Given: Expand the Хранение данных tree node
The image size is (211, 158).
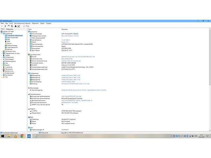Looking at the screenshot, I should click(2, 61).
